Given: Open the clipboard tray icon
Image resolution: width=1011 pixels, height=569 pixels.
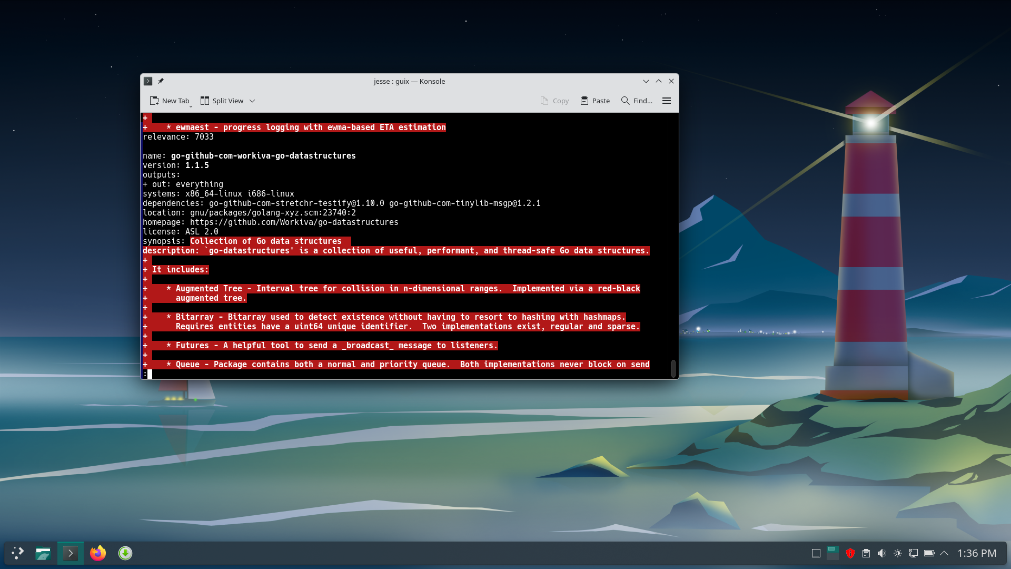Looking at the screenshot, I should tap(866, 553).
